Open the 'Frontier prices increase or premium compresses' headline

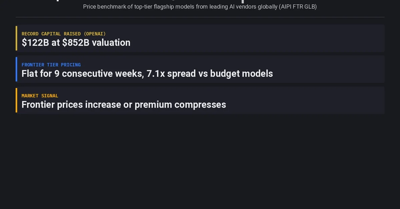click(x=124, y=105)
